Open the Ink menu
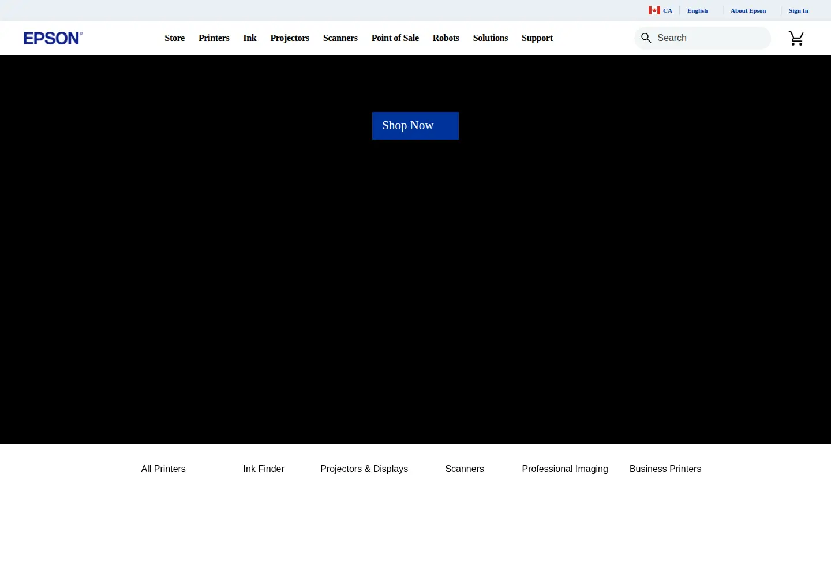831x577 pixels. tap(249, 38)
